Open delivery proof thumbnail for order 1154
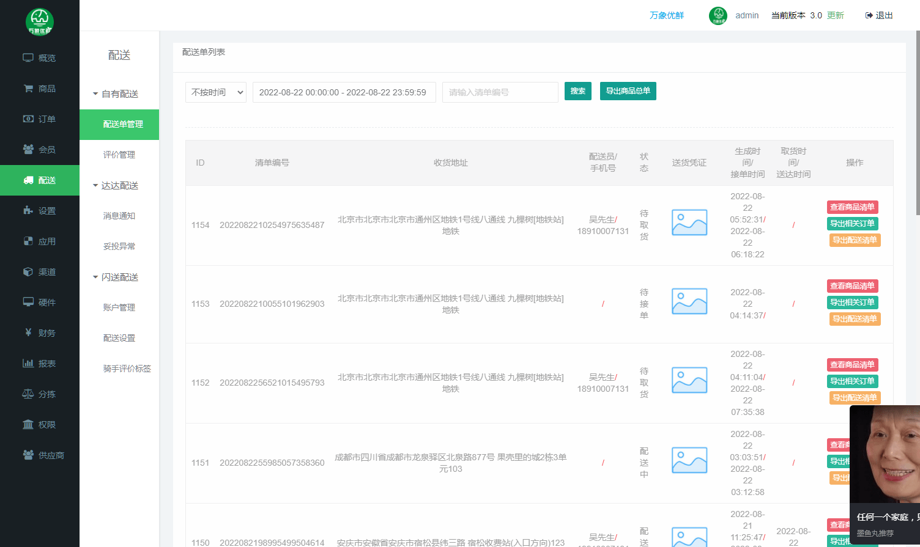This screenshot has height=547, width=920. [689, 223]
